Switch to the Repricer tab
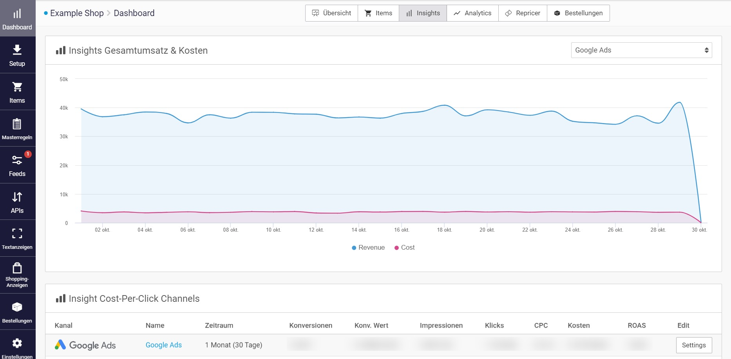 click(523, 13)
